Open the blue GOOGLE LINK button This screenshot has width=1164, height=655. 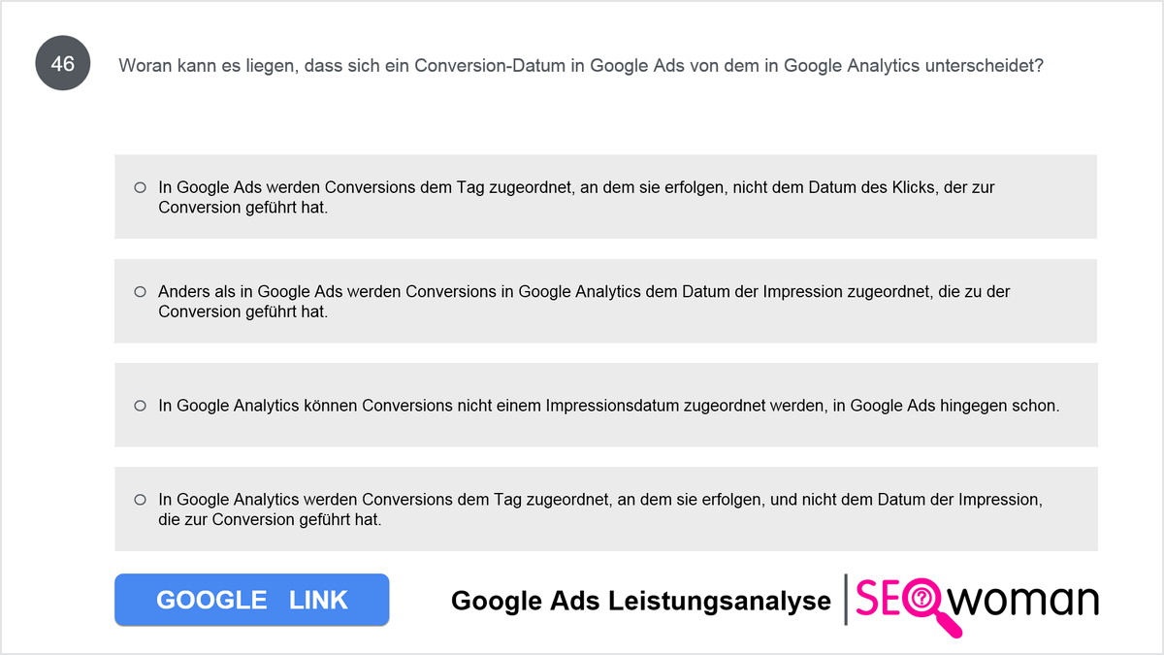pyautogui.click(x=252, y=600)
